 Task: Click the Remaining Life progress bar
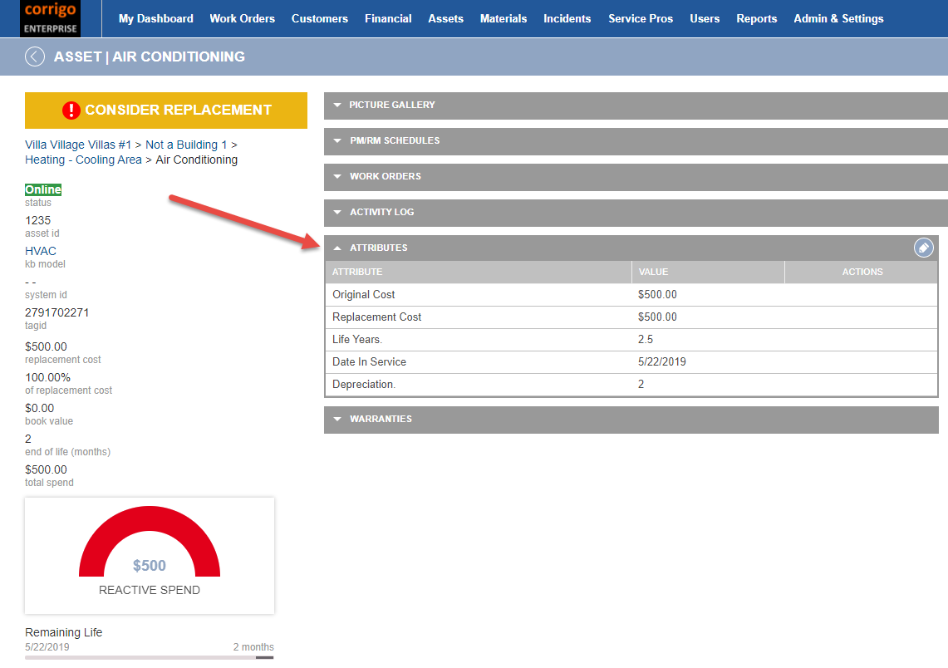click(x=149, y=658)
